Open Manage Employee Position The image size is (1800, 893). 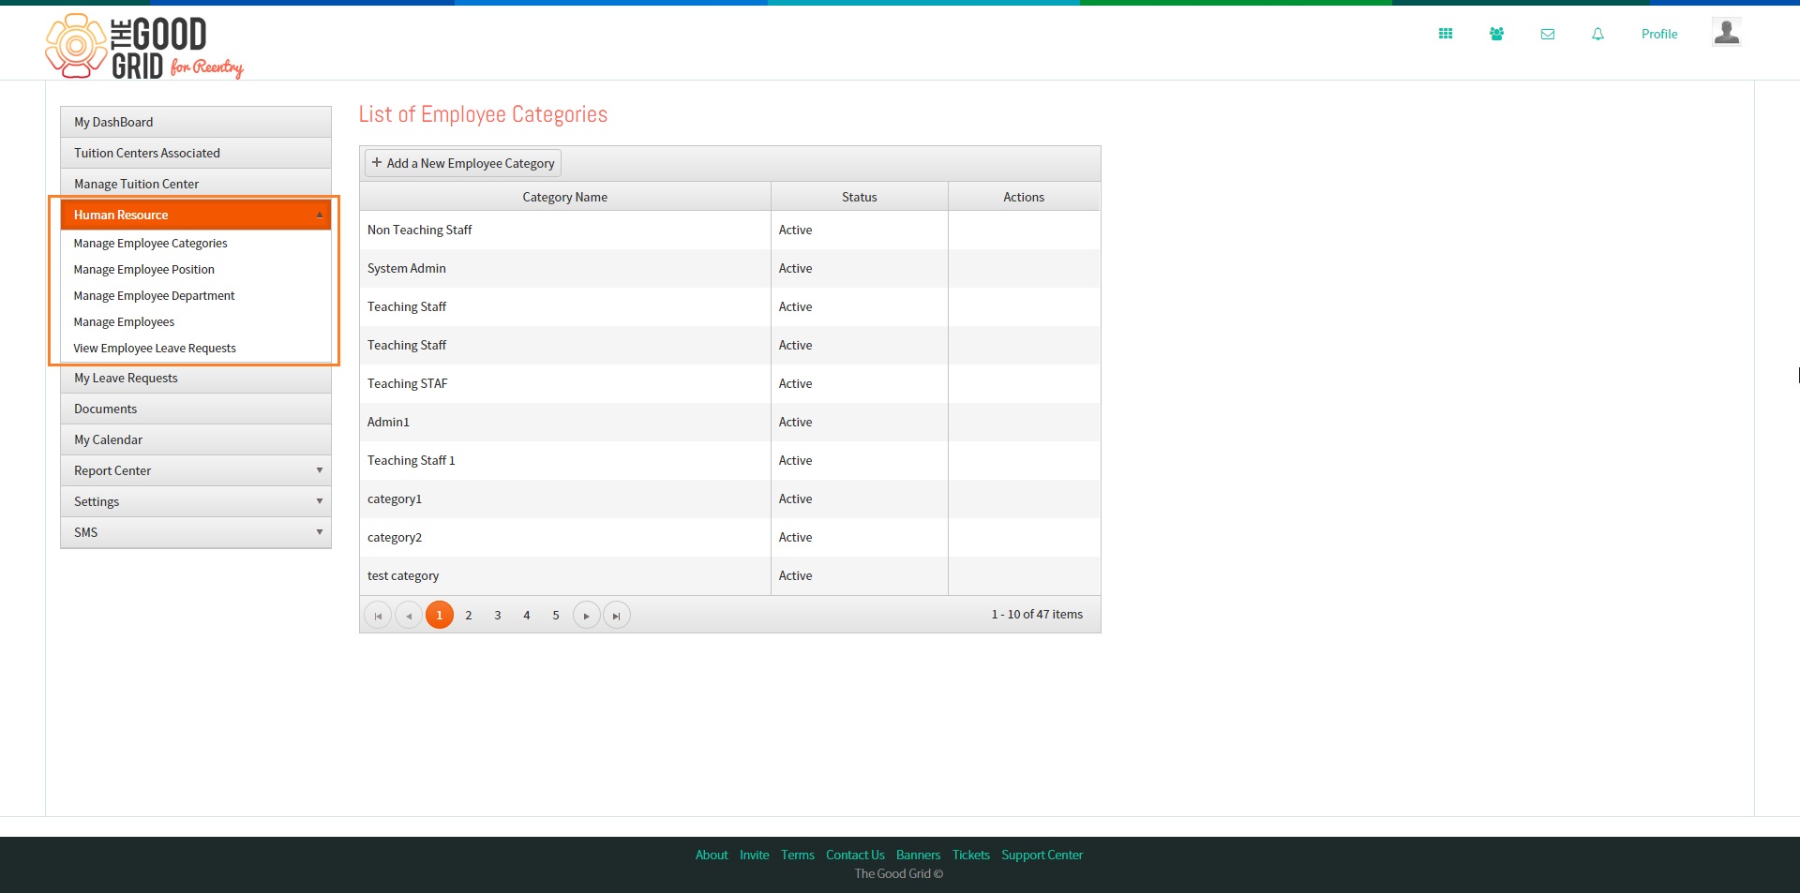coord(143,269)
